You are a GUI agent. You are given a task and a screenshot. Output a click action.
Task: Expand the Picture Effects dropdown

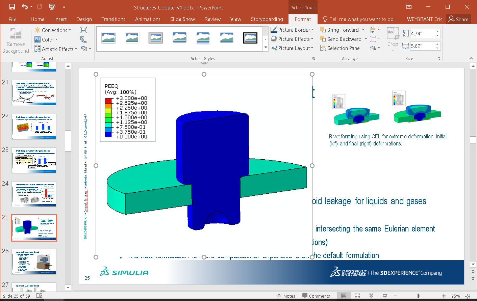pos(292,39)
